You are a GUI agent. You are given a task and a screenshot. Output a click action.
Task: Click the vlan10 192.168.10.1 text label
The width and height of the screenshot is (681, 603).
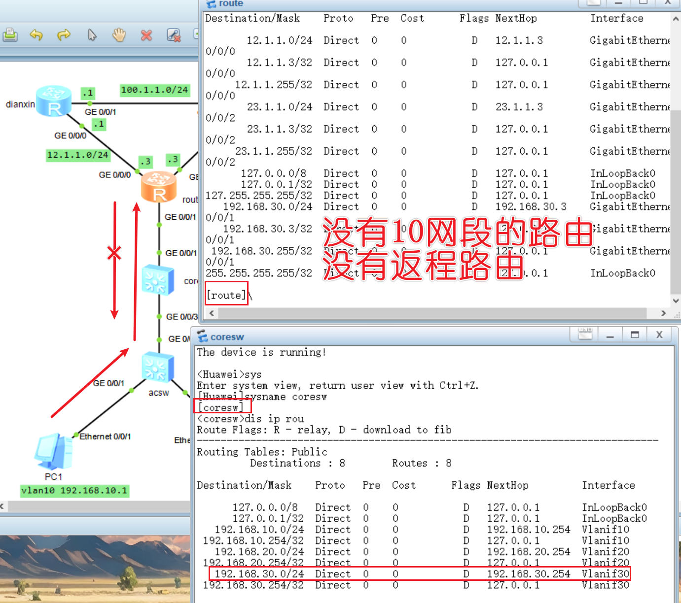coord(74,491)
